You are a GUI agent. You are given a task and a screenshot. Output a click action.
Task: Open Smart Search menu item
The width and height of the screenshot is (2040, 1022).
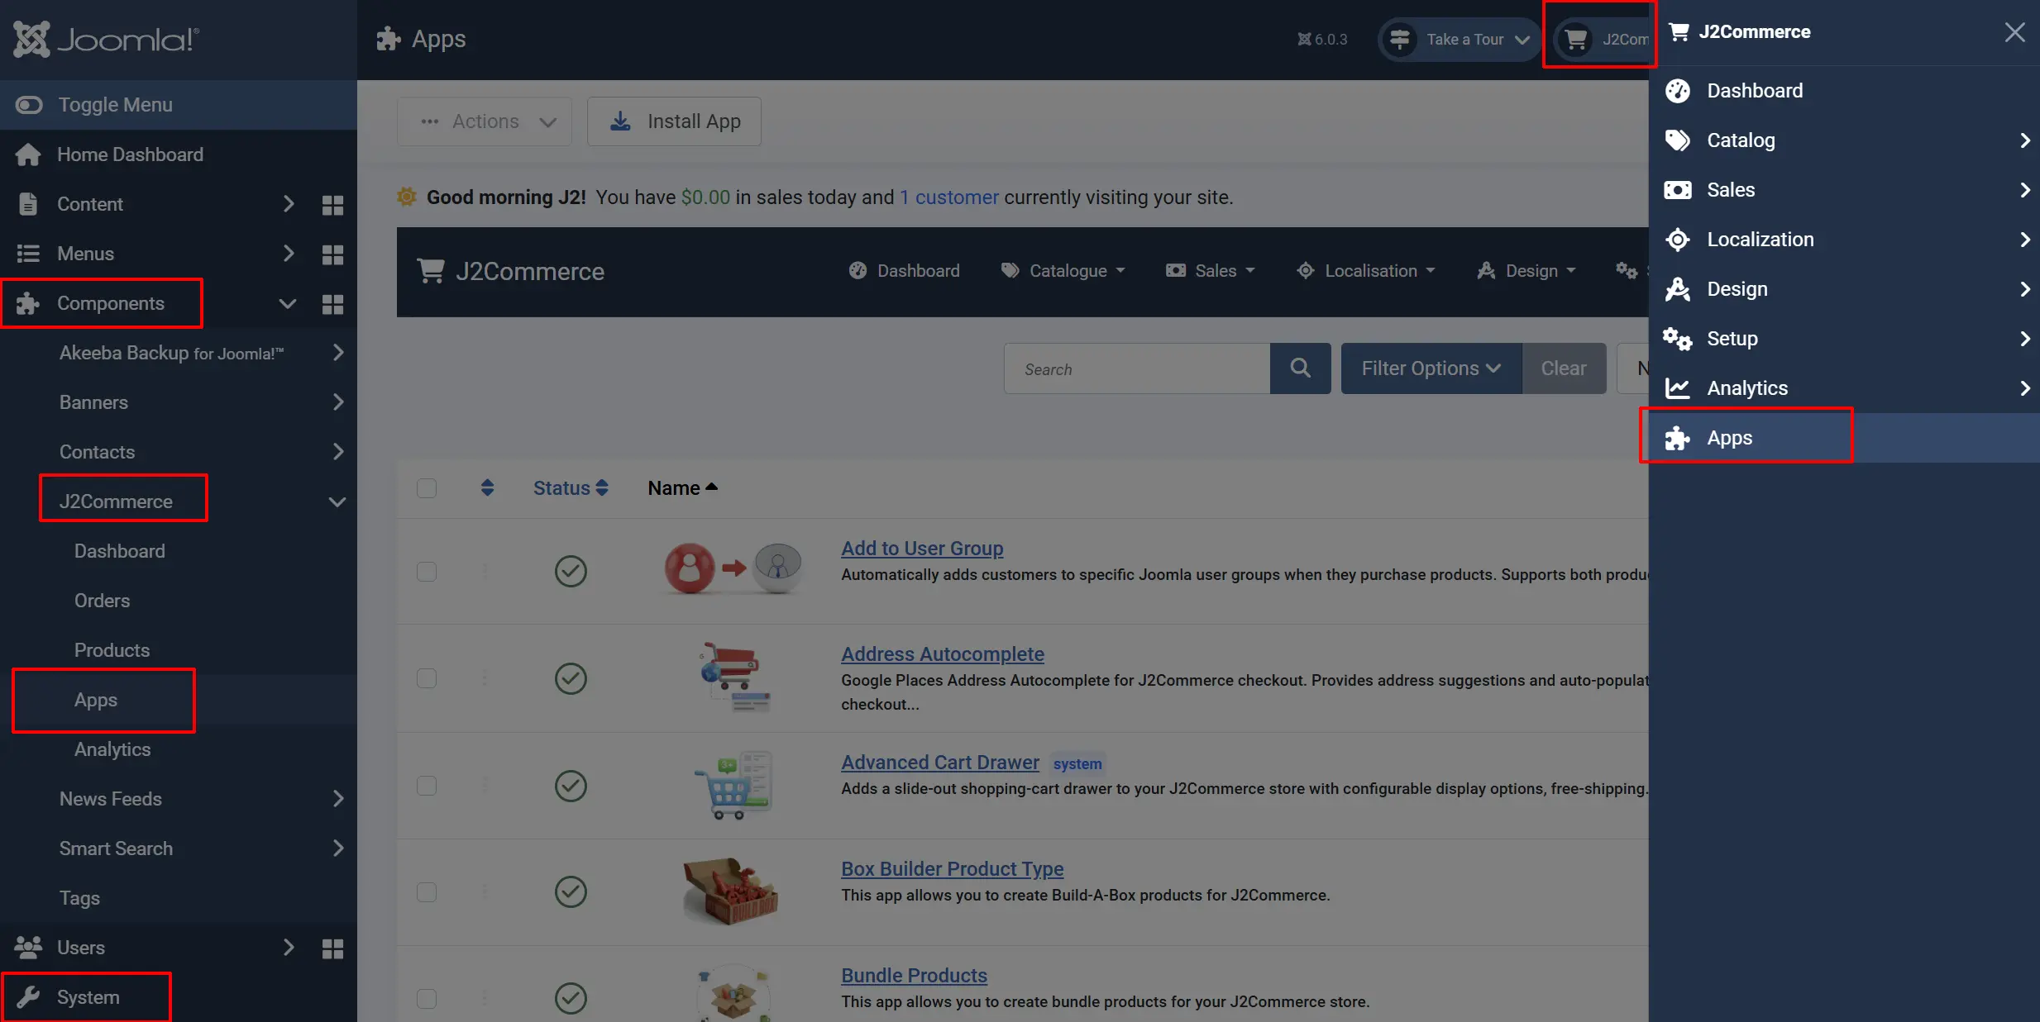point(116,848)
